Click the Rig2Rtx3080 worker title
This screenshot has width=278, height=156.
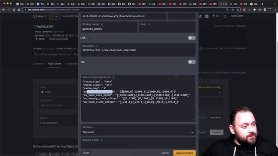(x=45, y=26)
